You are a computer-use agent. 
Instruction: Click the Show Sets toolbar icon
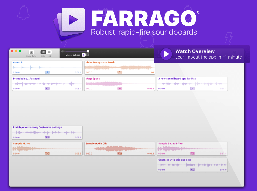(x=31, y=52)
